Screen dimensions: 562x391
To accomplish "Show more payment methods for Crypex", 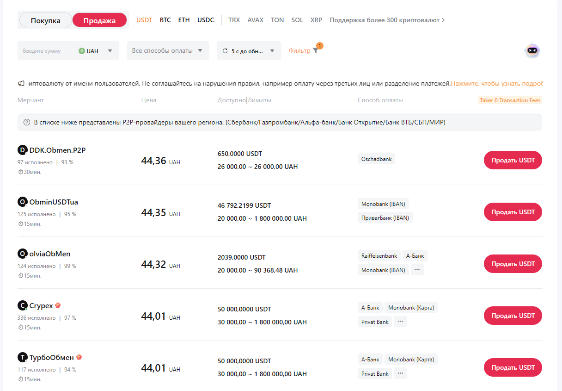I will pos(400,322).
